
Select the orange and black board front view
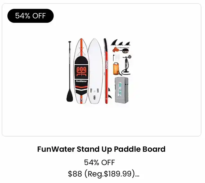[x=81, y=71]
